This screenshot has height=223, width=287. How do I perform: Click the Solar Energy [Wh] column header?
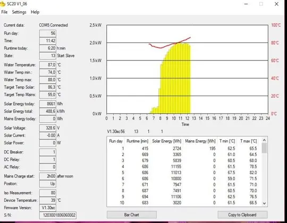coord(166,141)
